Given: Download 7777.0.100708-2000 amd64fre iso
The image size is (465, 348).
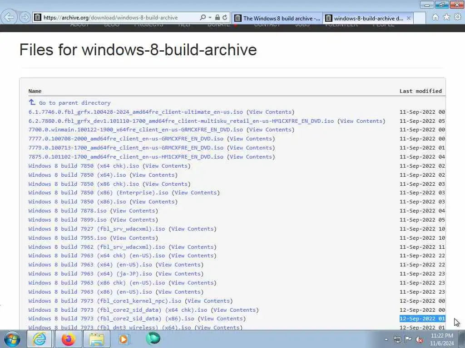Looking at the screenshot, I should (x=126, y=139).
